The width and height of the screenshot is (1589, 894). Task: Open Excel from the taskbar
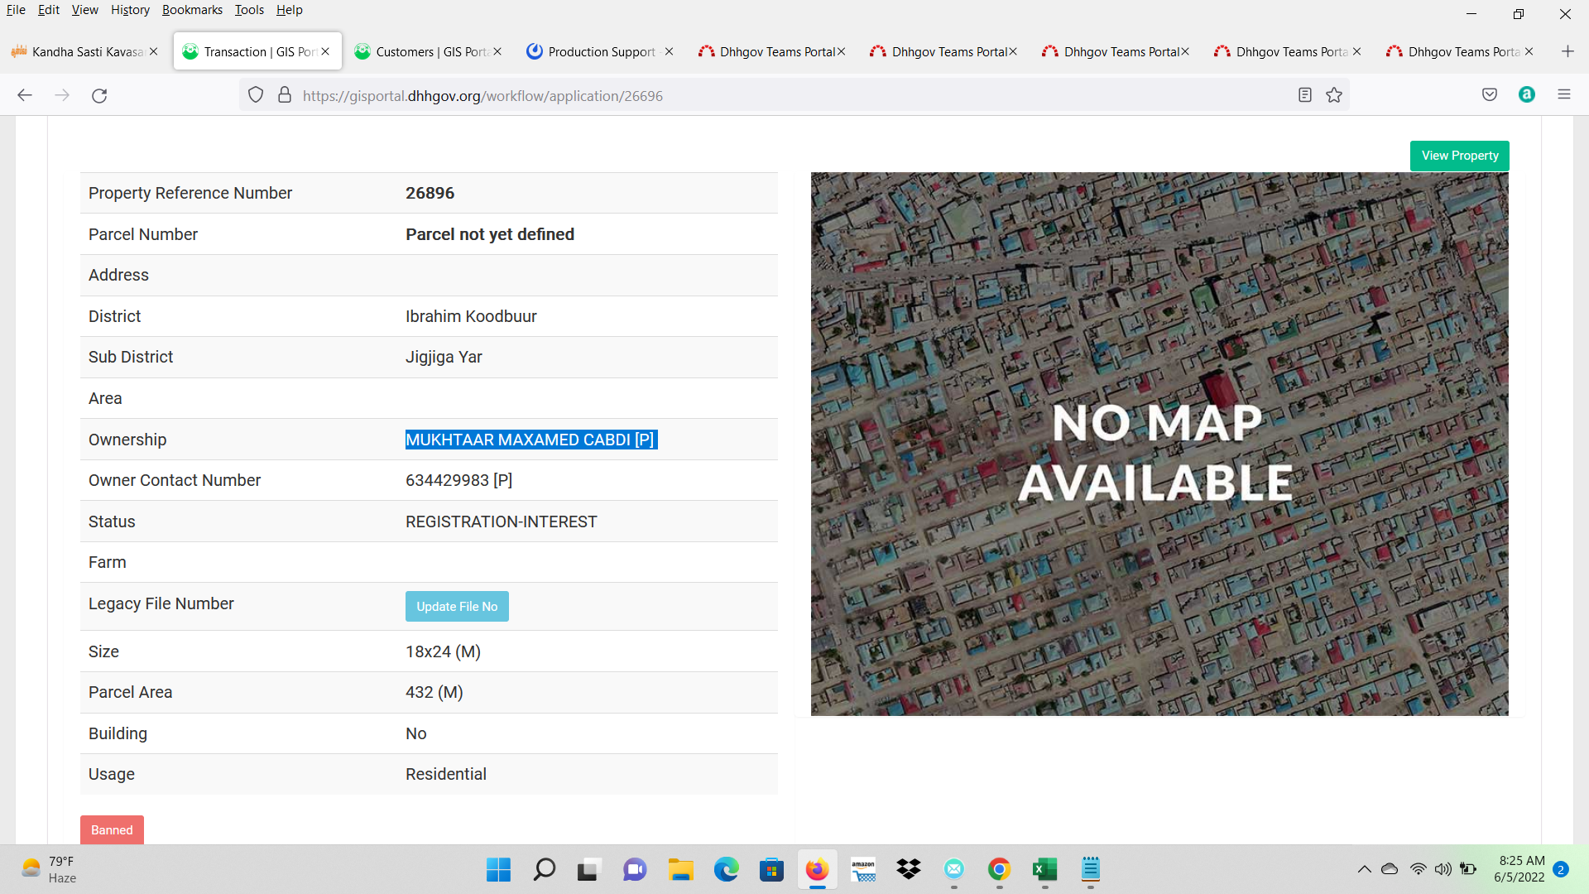tap(1045, 869)
